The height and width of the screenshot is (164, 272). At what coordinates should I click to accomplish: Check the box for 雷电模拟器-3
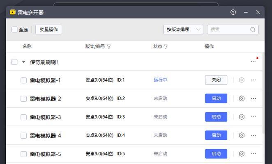tap(23, 117)
